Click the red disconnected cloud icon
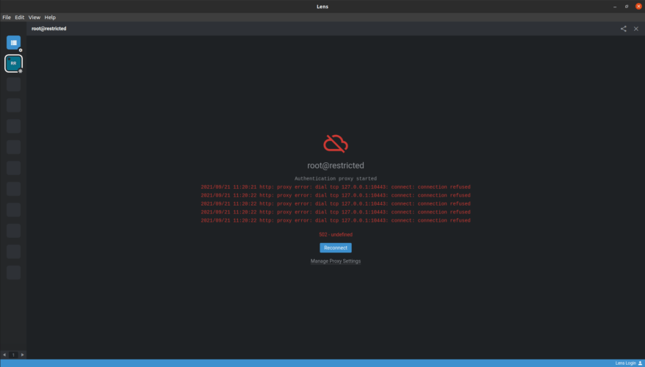 pos(336,143)
